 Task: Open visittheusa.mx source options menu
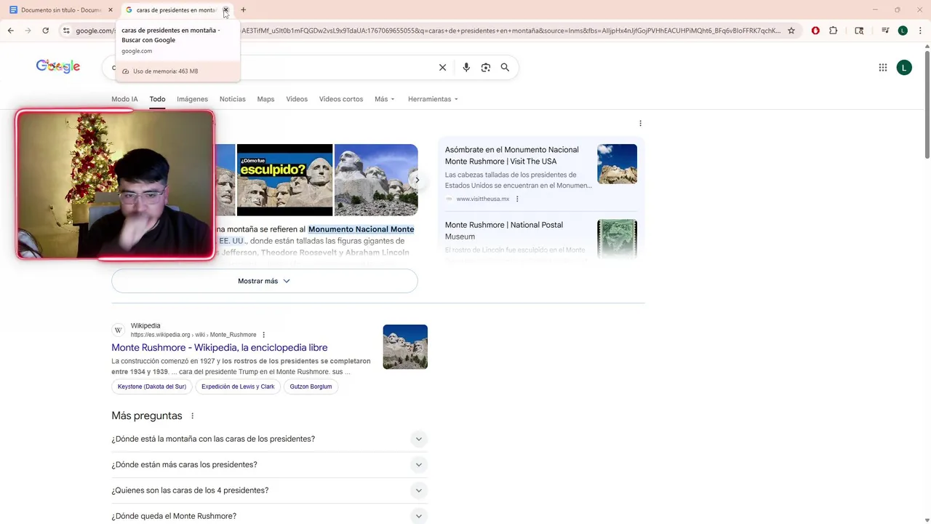click(x=517, y=199)
